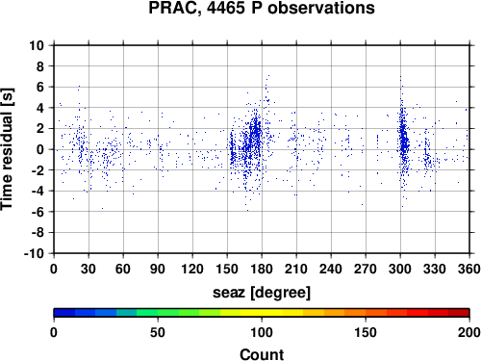Click the dense data cluster near 175 degrees
This screenshot has height=361, width=481.
click(255, 135)
